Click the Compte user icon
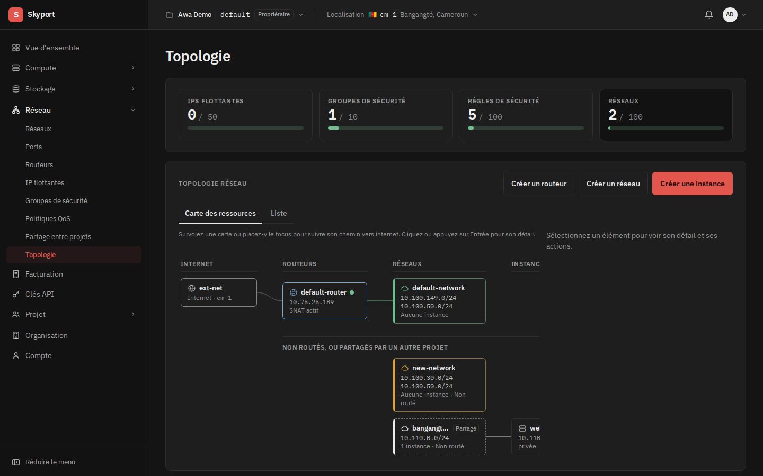Screen dimensions: 763x476 click(x=16, y=355)
